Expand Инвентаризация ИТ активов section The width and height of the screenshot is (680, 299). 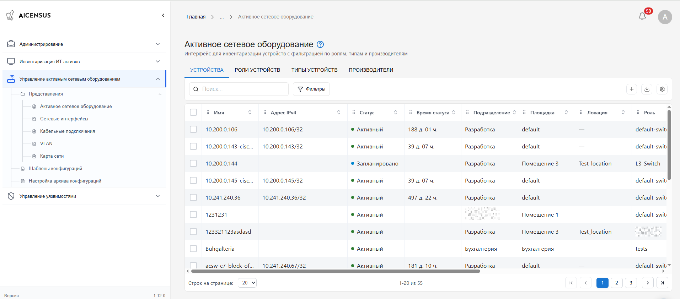click(158, 61)
